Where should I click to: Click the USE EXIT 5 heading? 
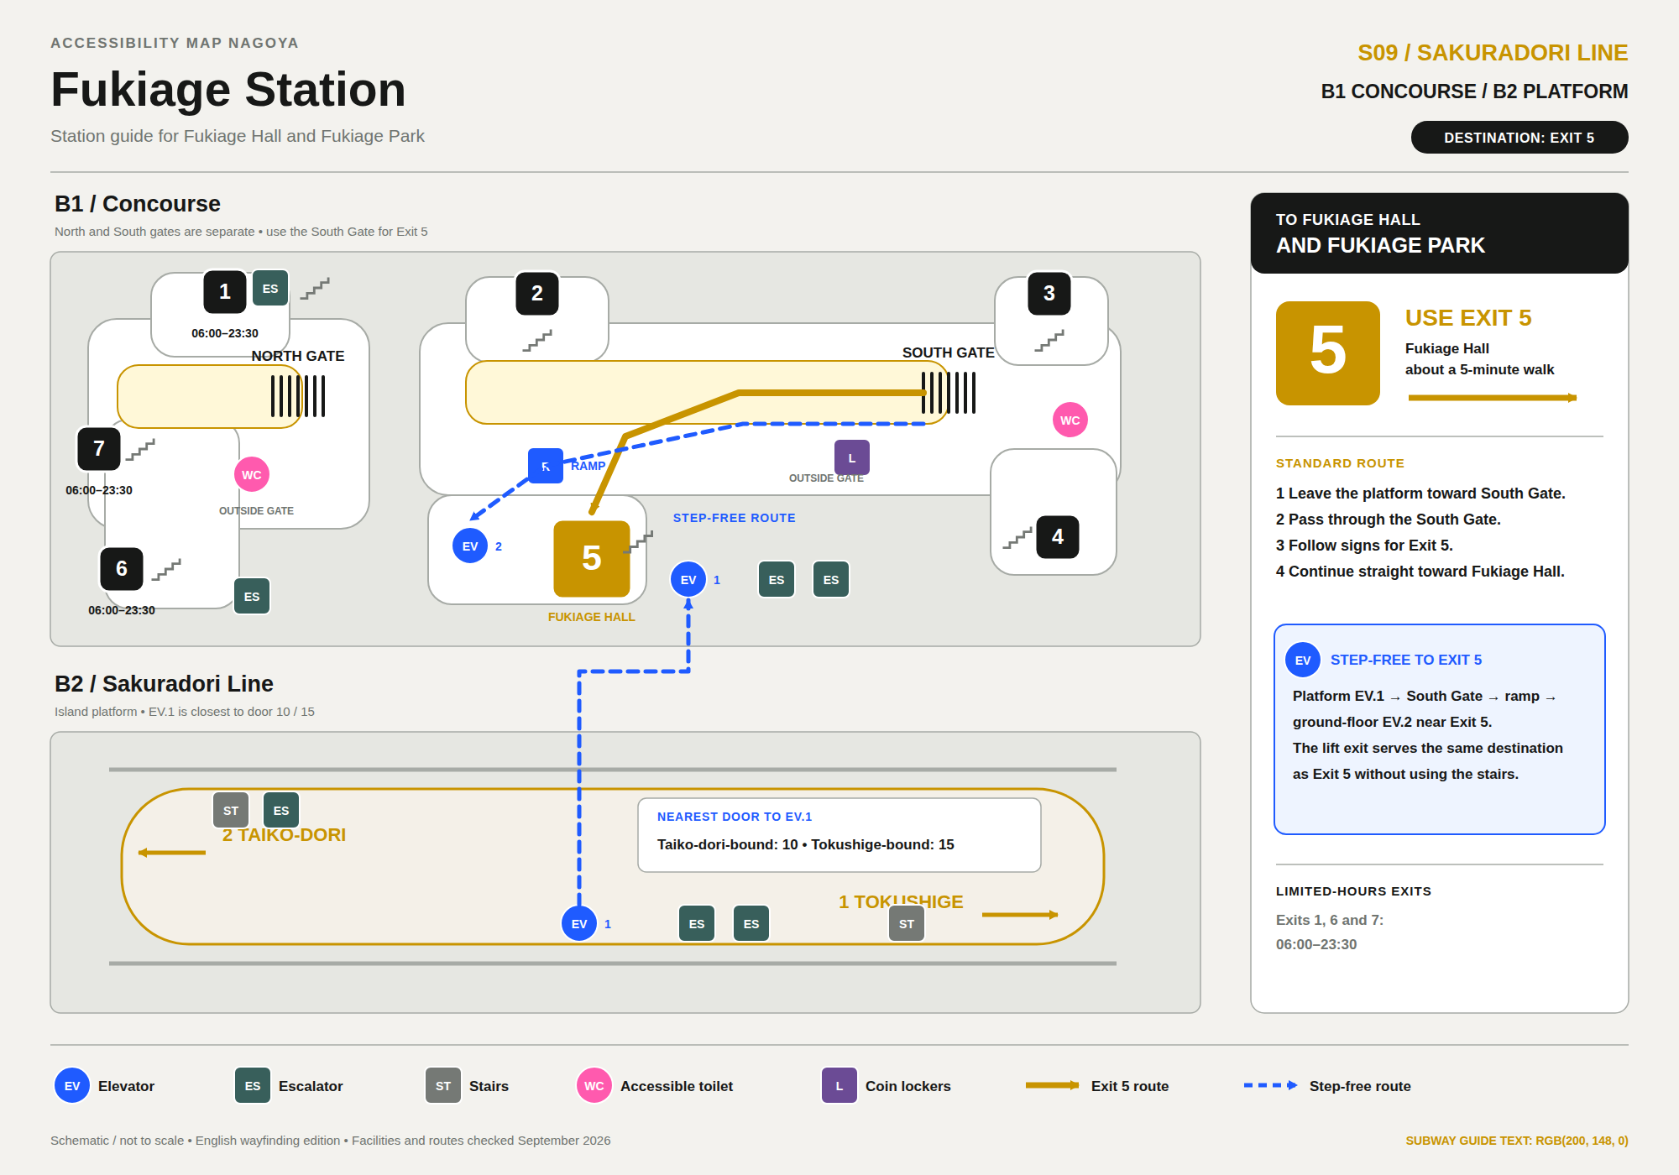1468,318
